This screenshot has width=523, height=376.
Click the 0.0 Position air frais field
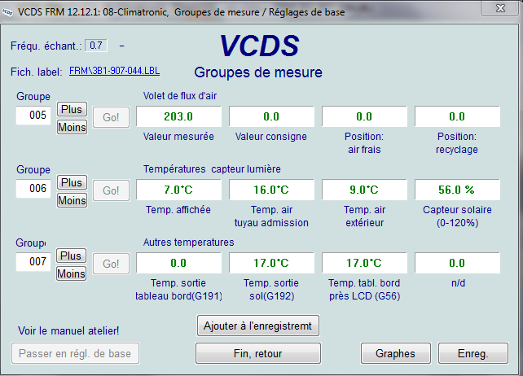364,116
